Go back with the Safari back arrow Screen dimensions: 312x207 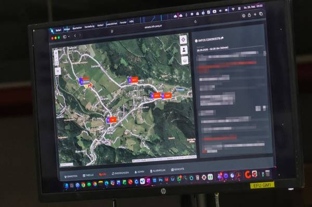[75, 36]
